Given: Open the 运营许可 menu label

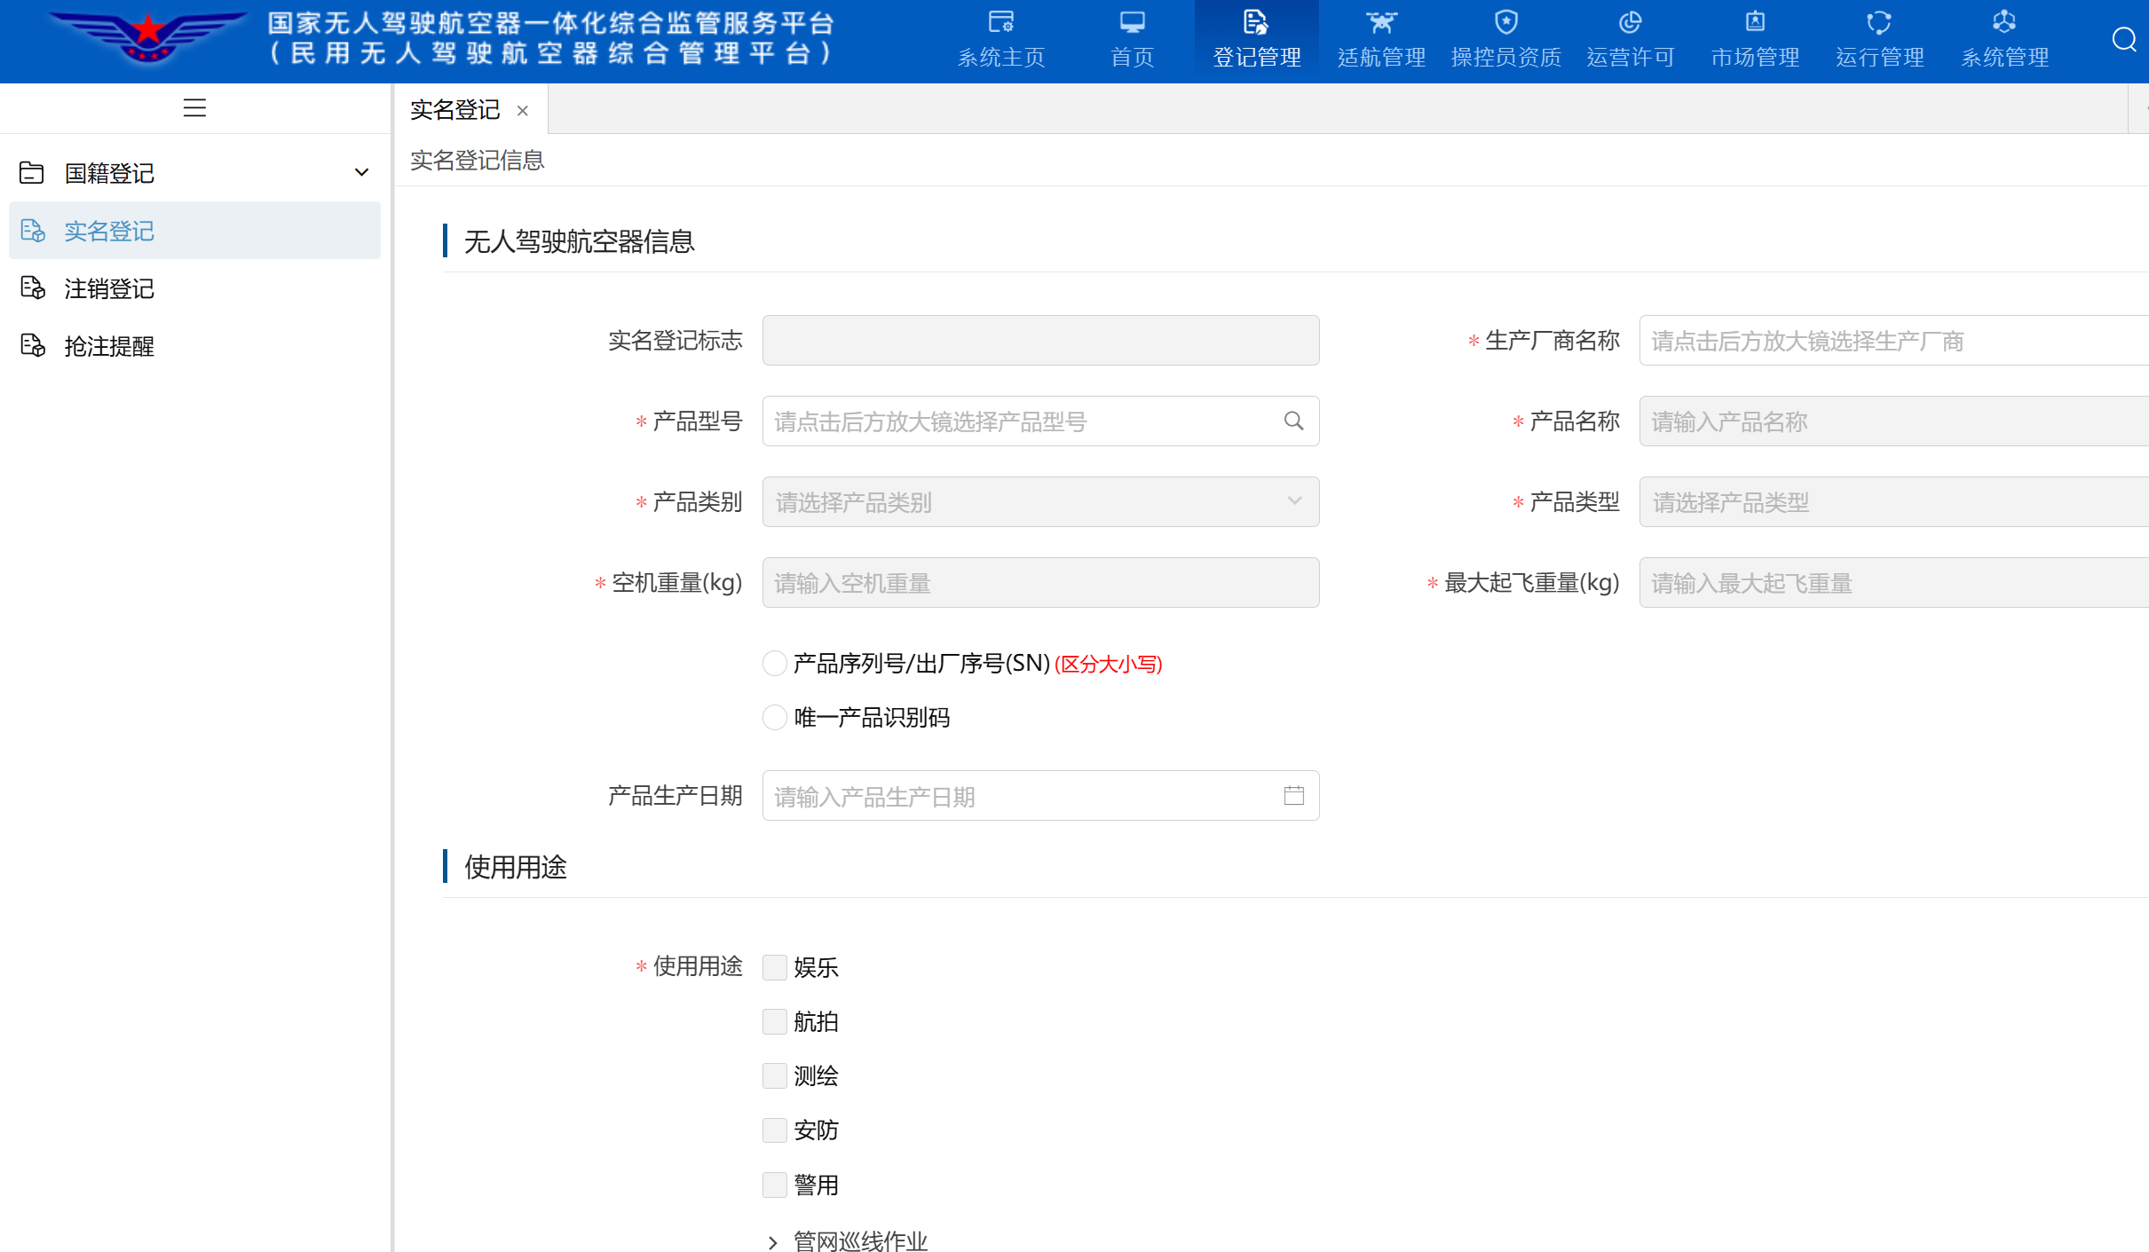Looking at the screenshot, I should pos(1630,57).
